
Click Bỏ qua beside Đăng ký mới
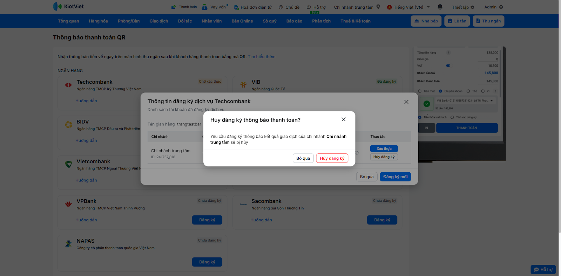pos(367,177)
